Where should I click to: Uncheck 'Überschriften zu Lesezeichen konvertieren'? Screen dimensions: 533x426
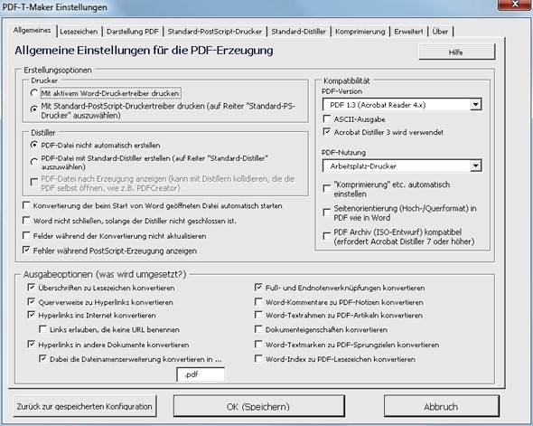[32, 288]
